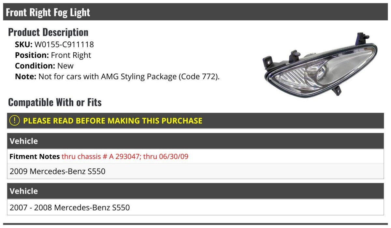Click the PLEASE READ BEFORE MAKING THIS PURCHASE banner
The width and height of the screenshot is (391, 228).
click(113, 121)
